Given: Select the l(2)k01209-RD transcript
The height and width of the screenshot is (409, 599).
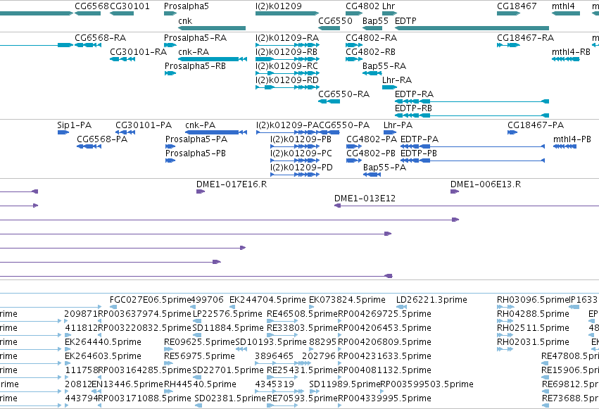Looking at the screenshot, I should pyautogui.click(x=287, y=87).
